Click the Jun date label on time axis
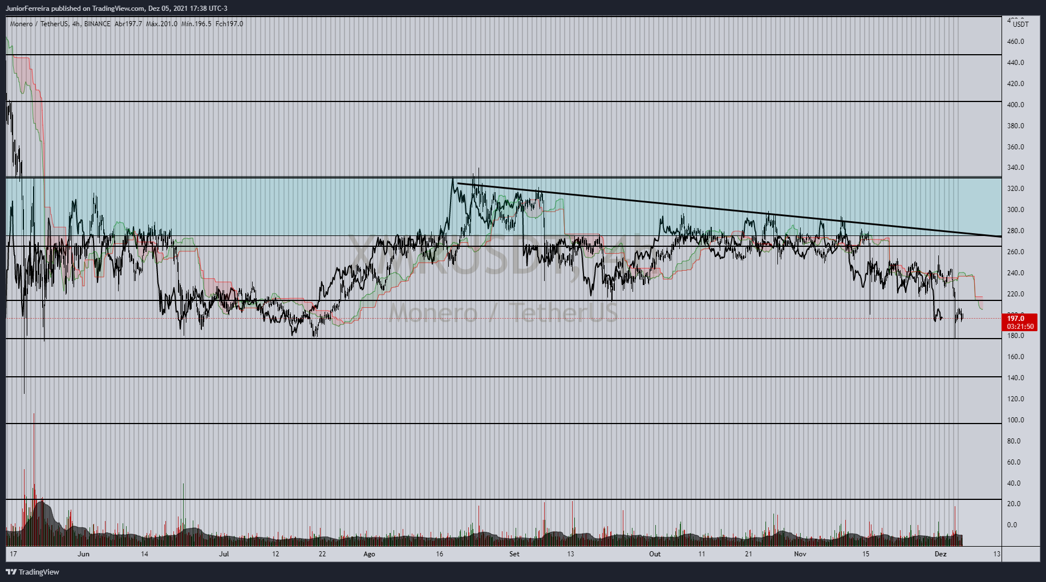Screen dimensions: 1046x582 pos(84,554)
